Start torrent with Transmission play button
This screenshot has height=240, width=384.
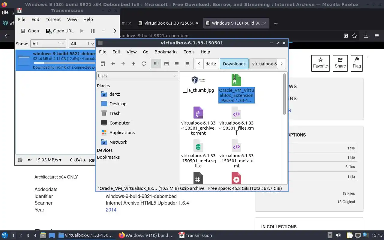[82, 31]
